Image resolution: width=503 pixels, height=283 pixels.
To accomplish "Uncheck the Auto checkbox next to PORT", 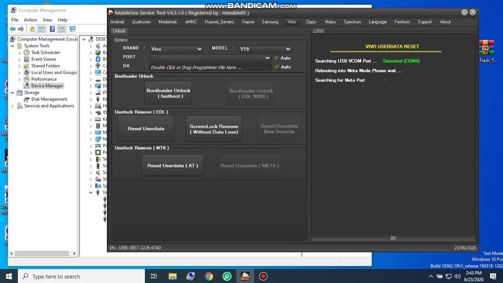I will click(277, 58).
